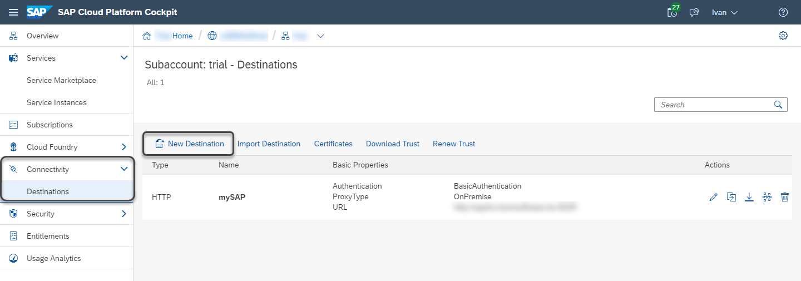Open the help question mark icon
The width and height of the screenshot is (801, 281).
(x=783, y=12)
